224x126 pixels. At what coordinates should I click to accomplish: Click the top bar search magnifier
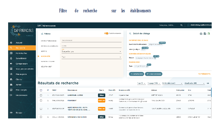181,25
